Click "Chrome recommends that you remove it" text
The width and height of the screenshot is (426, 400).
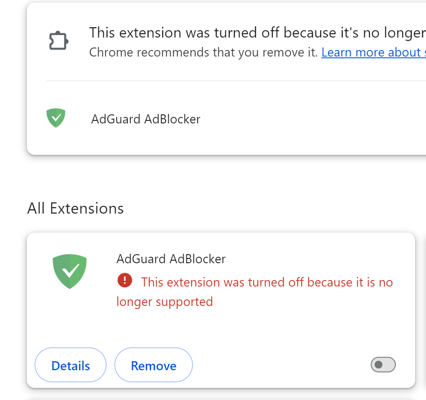pos(203,52)
